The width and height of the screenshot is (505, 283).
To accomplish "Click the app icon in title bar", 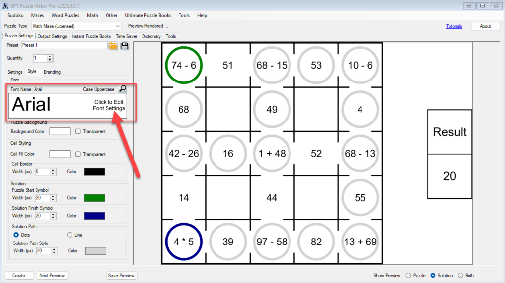I will click(x=5, y=5).
